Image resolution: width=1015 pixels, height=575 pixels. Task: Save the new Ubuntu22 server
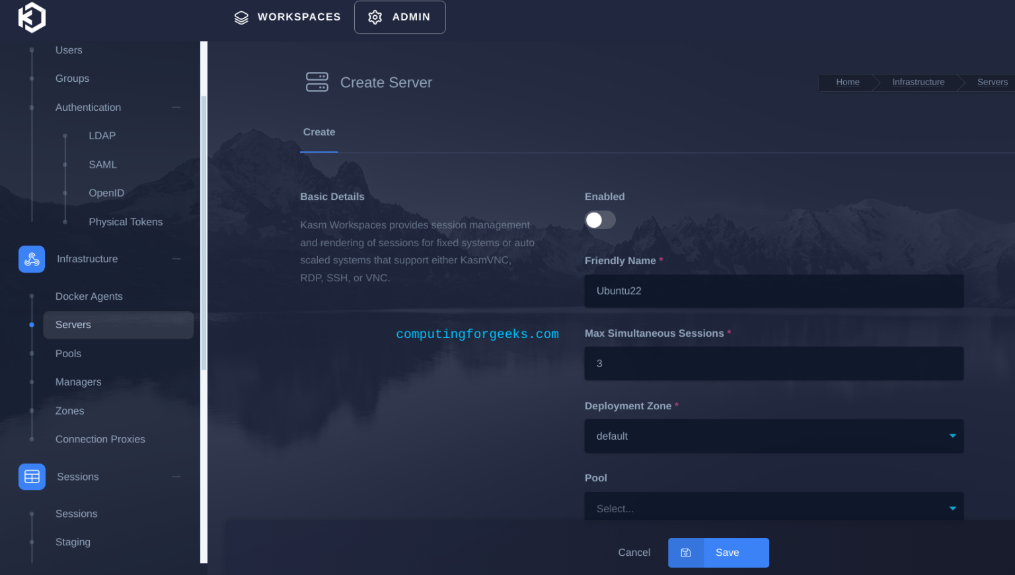(x=727, y=553)
